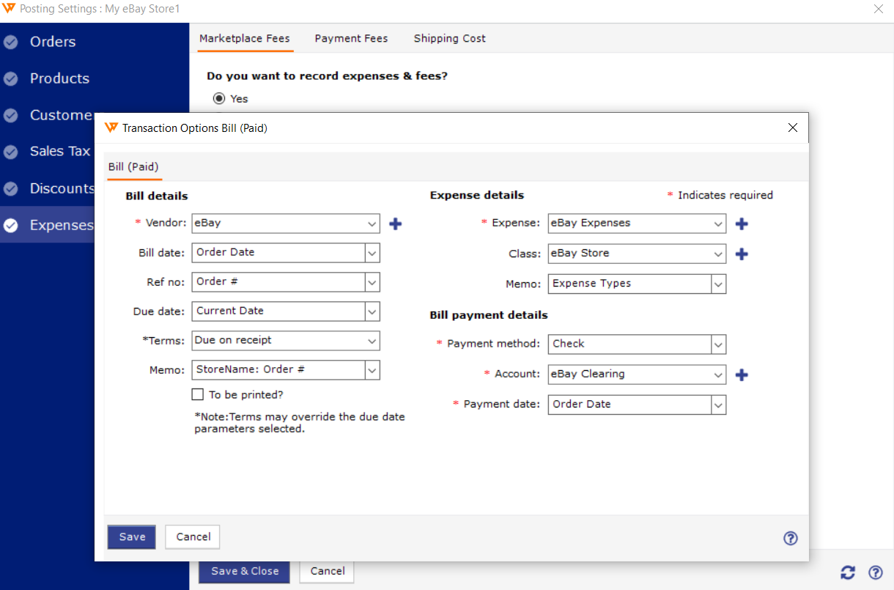Open Orders section in sidebar

(x=53, y=42)
